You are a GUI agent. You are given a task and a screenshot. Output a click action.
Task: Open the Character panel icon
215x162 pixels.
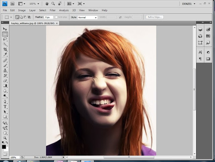click(x=200, y=52)
